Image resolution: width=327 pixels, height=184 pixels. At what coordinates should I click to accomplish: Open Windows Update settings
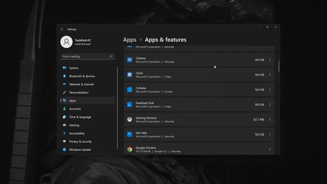pyautogui.click(x=87, y=150)
